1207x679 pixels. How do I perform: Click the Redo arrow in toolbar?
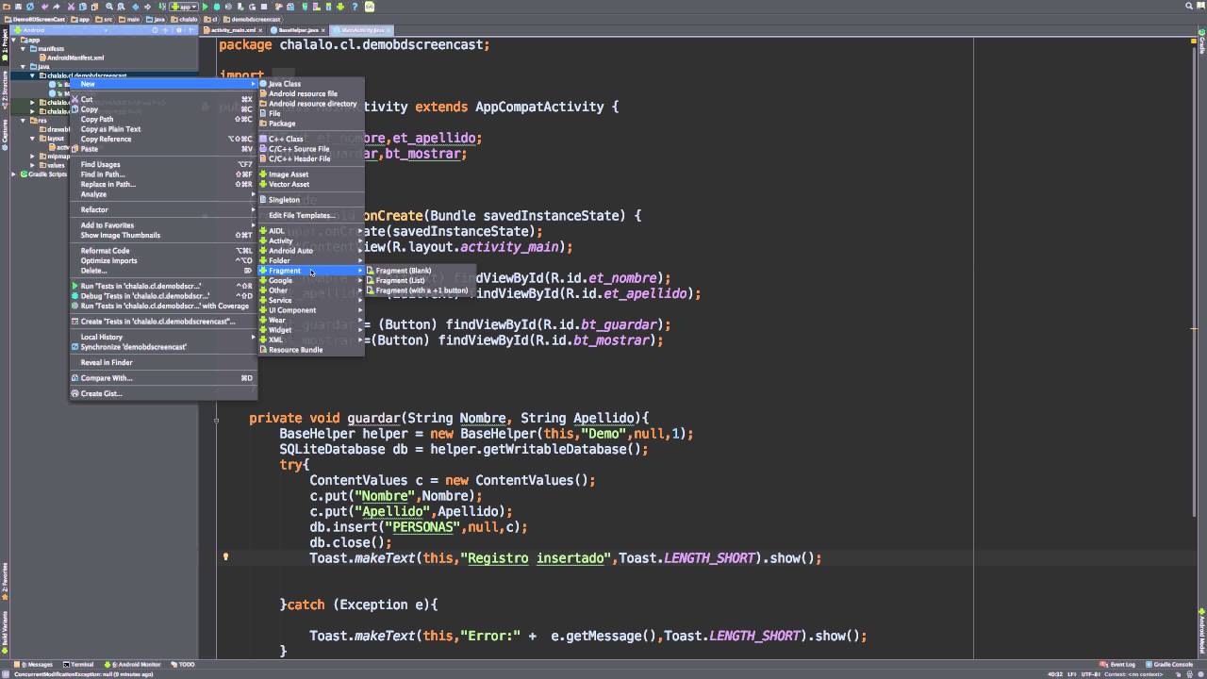point(57,7)
